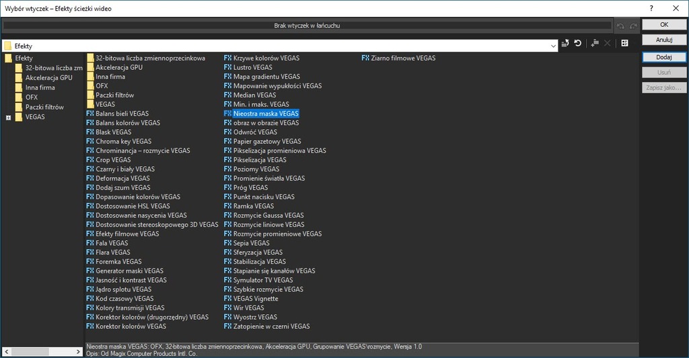Viewport: 689px width, 358px height.
Task: Click the question mark help icon
Action: tap(651, 8)
